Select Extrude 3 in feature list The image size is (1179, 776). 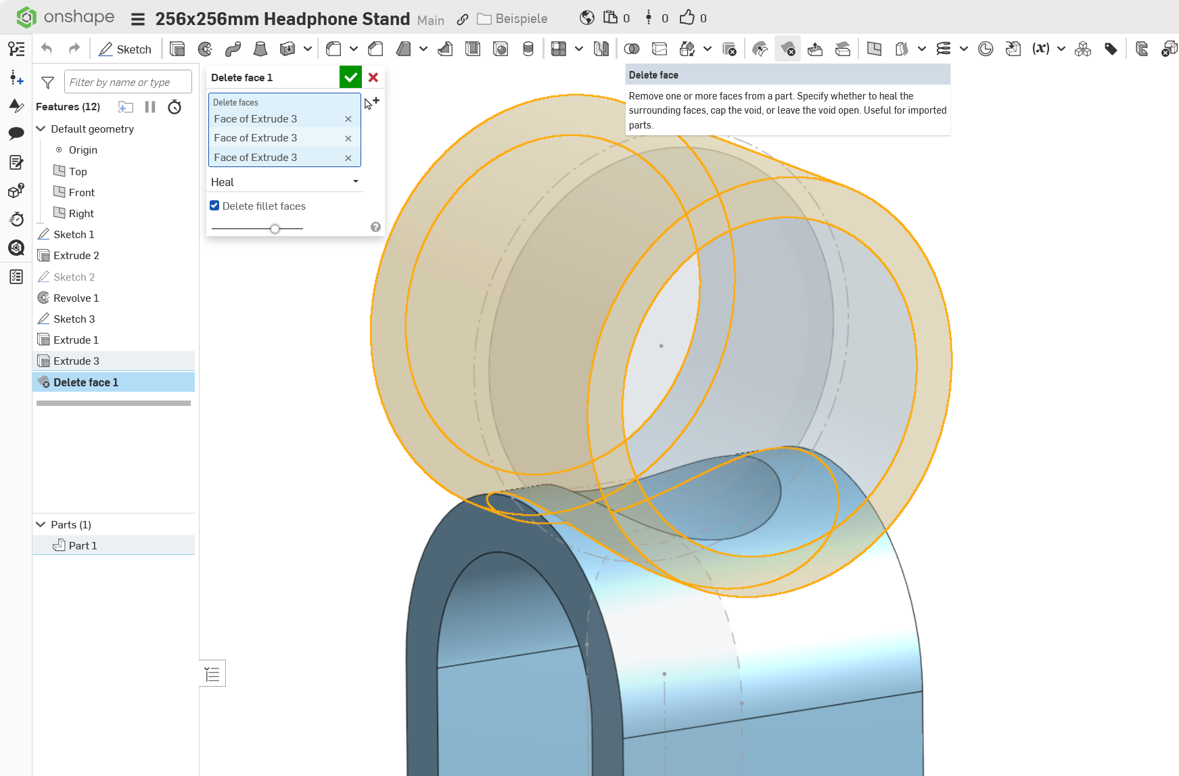pyautogui.click(x=114, y=361)
